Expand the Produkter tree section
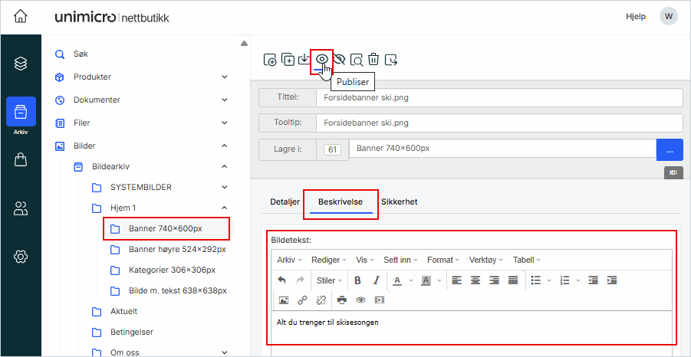The height and width of the screenshot is (357, 691). click(225, 77)
